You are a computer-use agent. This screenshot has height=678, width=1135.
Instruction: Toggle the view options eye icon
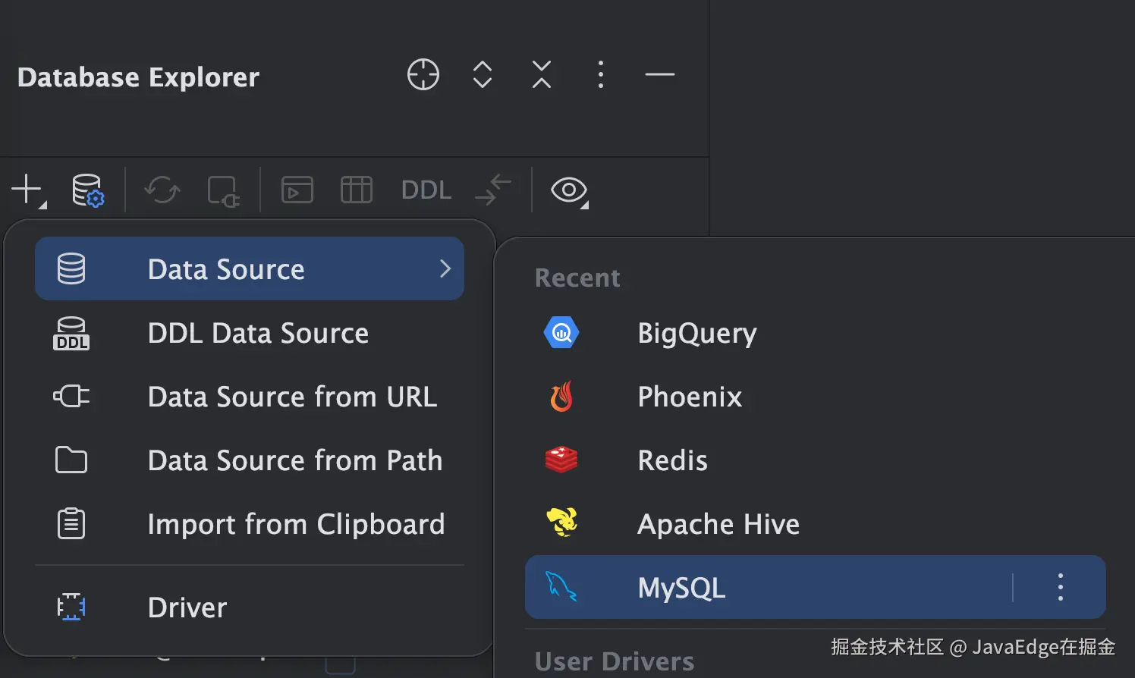(569, 190)
